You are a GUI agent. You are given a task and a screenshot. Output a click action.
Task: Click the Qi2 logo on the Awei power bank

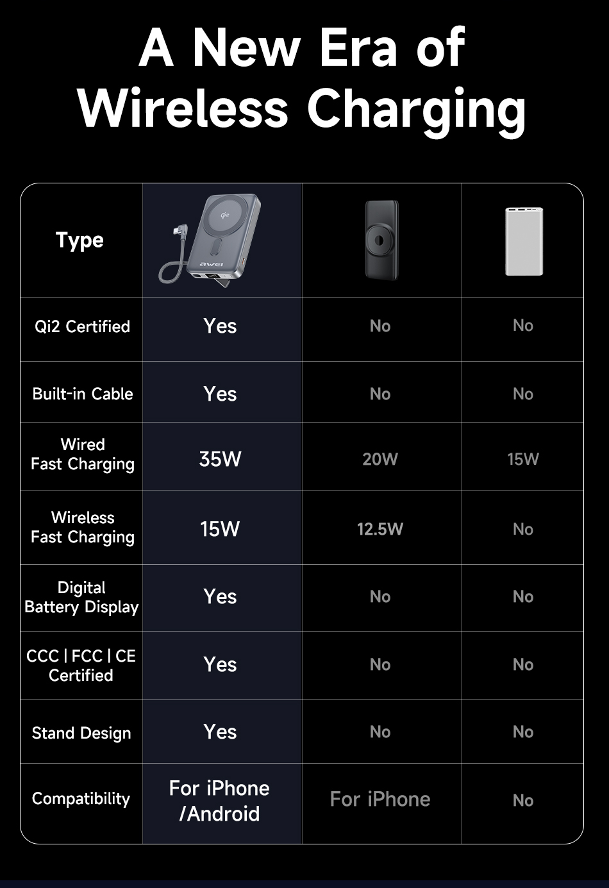[224, 215]
